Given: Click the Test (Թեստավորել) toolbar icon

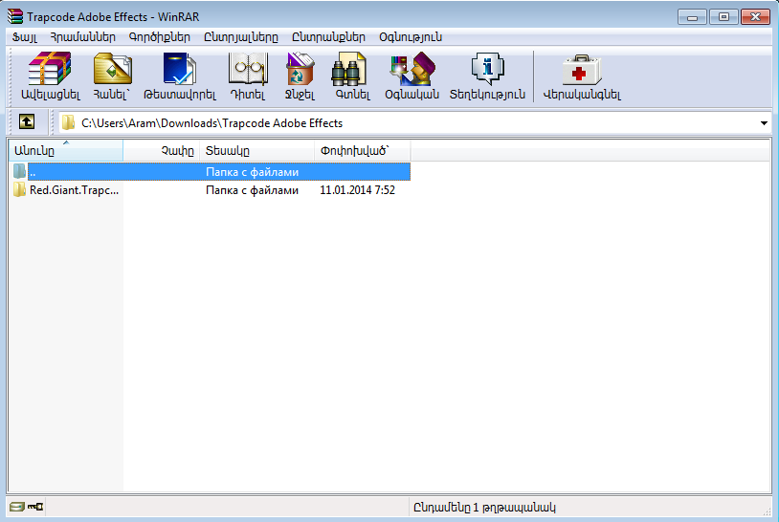Looking at the screenshot, I should tap(179, 69).
